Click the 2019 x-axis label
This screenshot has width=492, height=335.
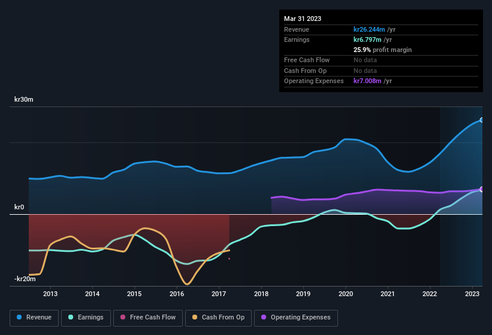coord(303,294)
